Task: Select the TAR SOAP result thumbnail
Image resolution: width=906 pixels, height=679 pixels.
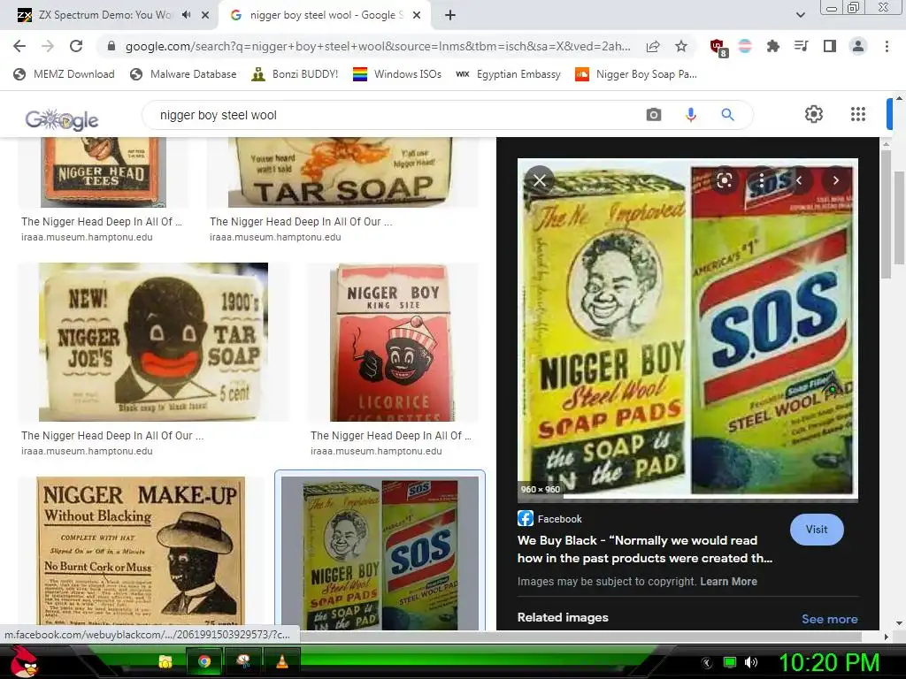Action: [x=342, y=172]
